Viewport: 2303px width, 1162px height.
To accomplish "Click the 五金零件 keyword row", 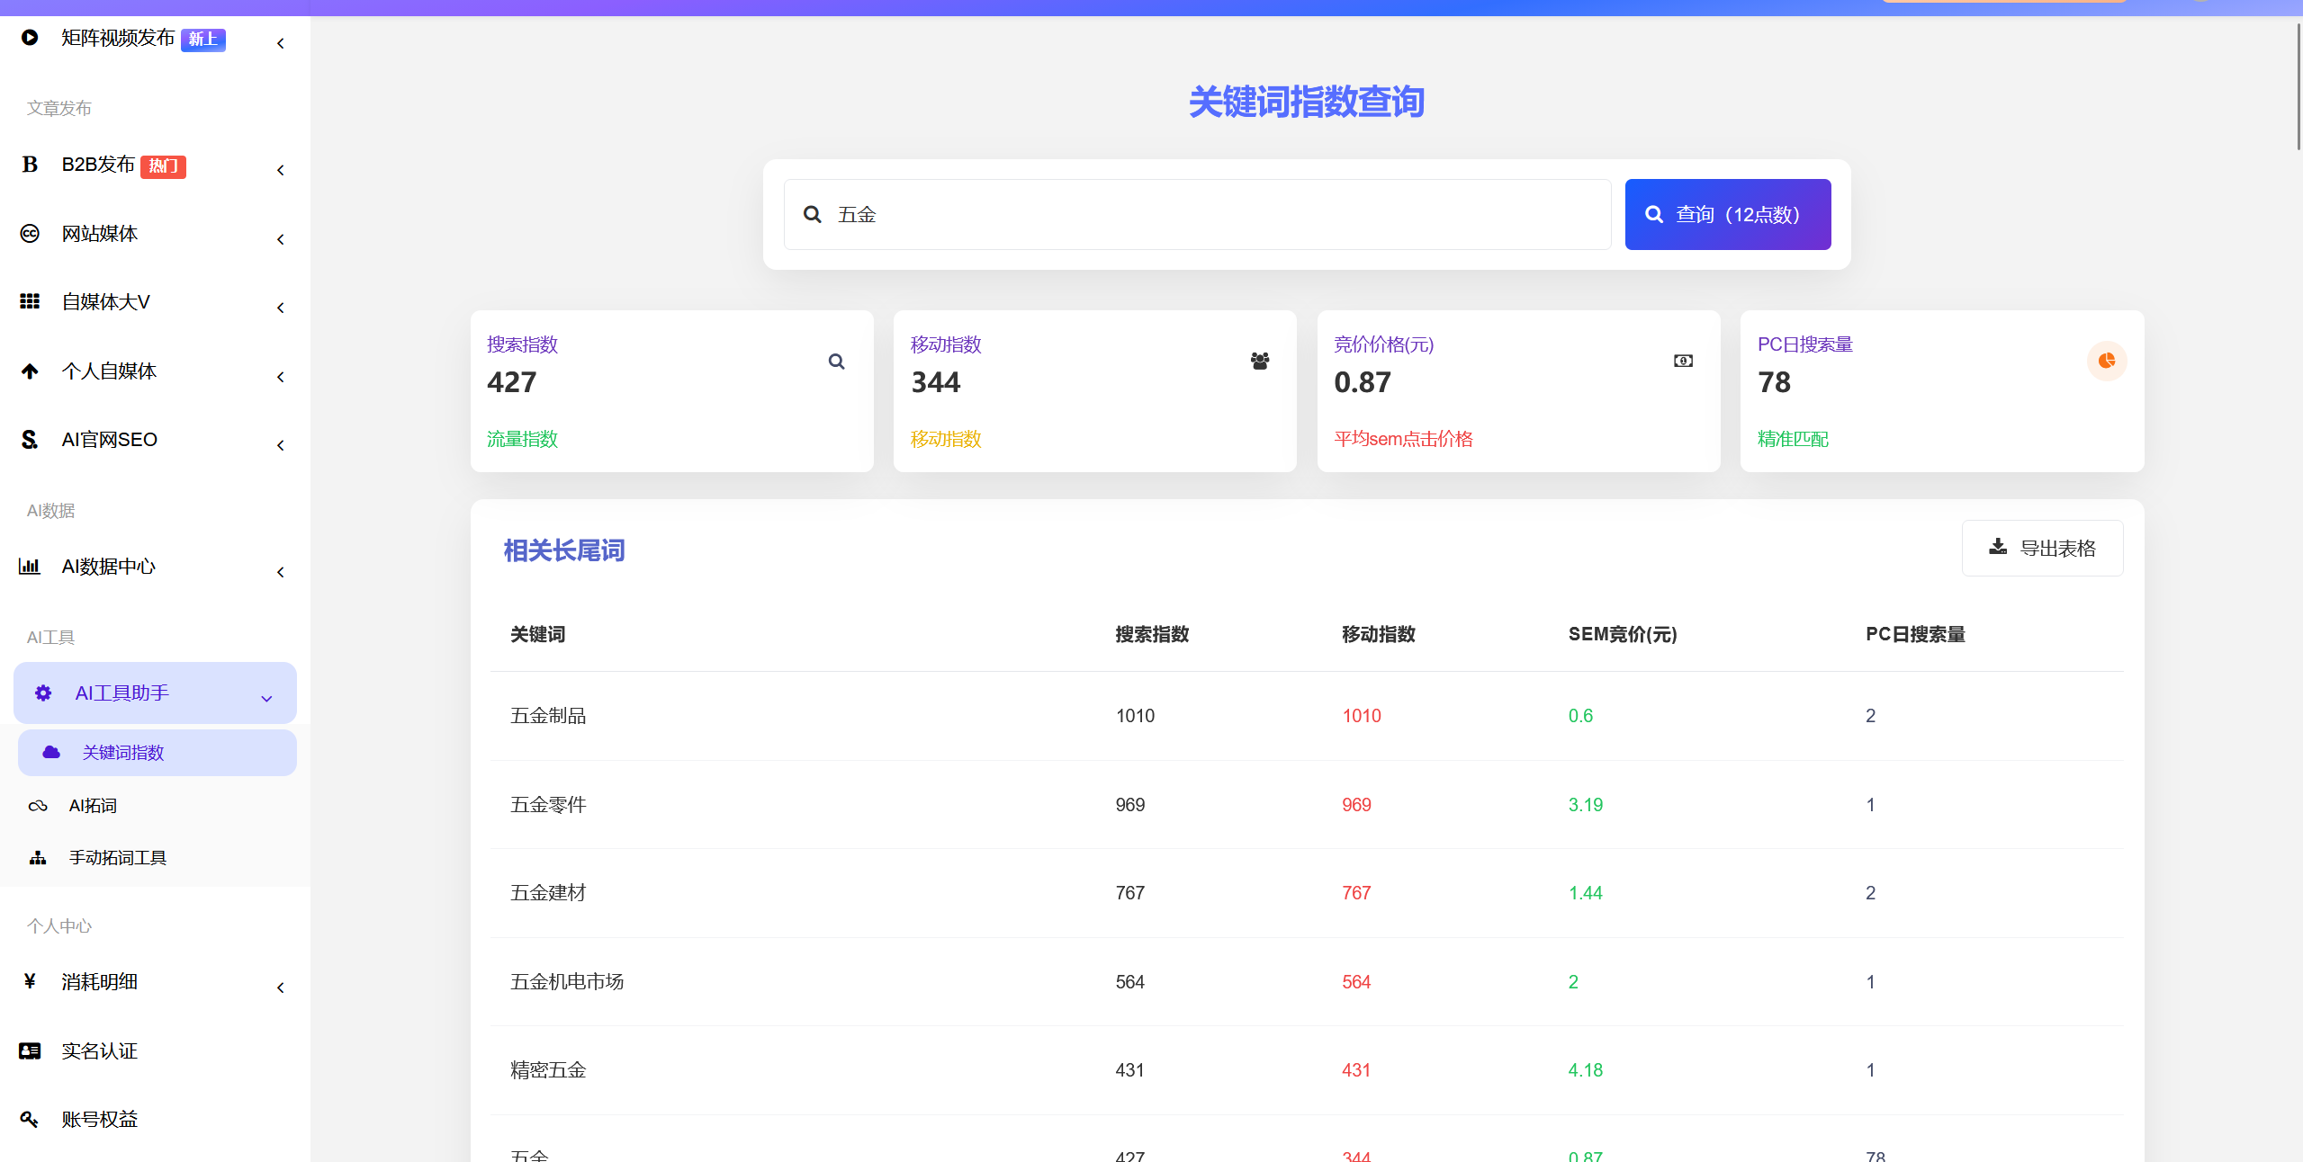I will 1307,805.
